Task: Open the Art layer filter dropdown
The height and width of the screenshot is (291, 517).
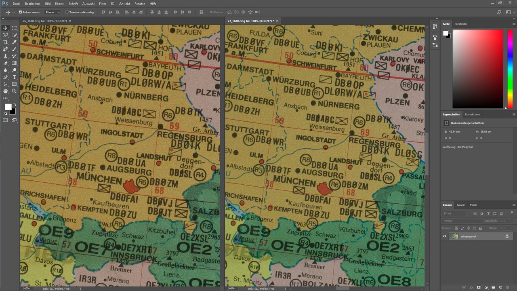Action: (x=454, y=213)
